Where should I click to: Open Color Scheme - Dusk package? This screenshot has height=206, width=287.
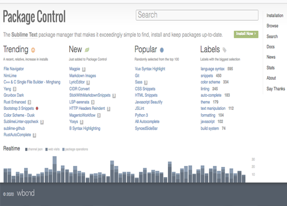click(19, 115)
